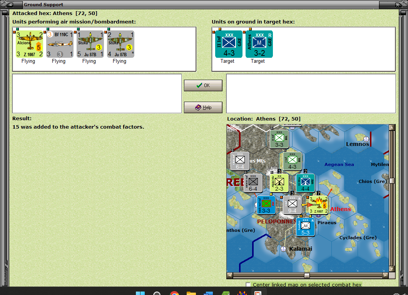Click the blue 3-3 infantry counter
Viewport: 408px width, 295px height.
click(x=266, y=205)
